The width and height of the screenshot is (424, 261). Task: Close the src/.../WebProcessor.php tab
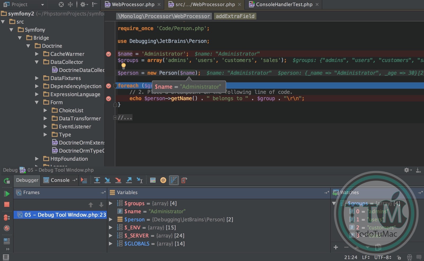240,5
